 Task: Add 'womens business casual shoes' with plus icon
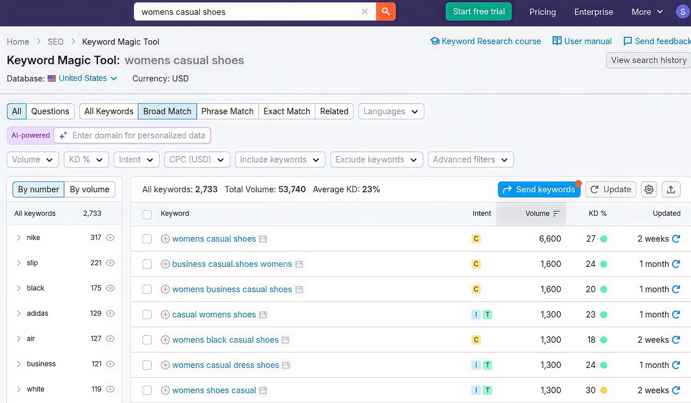pyautogui.click(x=165, y=289)
